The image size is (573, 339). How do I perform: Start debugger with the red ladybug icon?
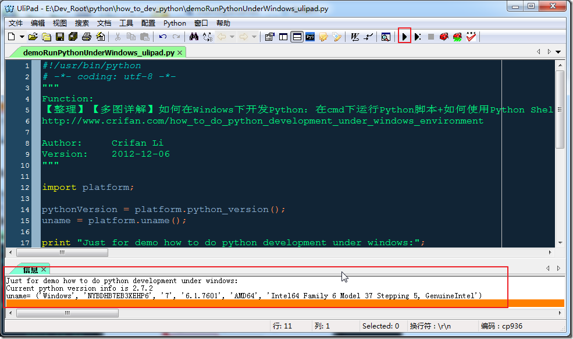444,37
